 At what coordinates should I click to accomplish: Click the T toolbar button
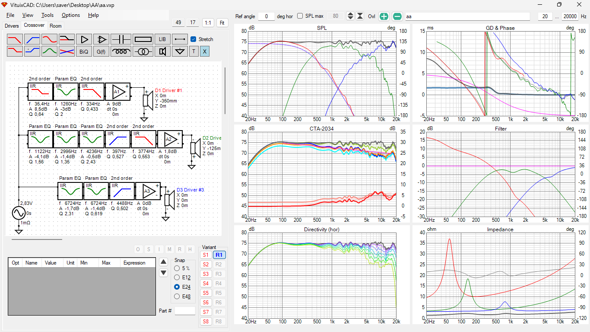point(193,51)
